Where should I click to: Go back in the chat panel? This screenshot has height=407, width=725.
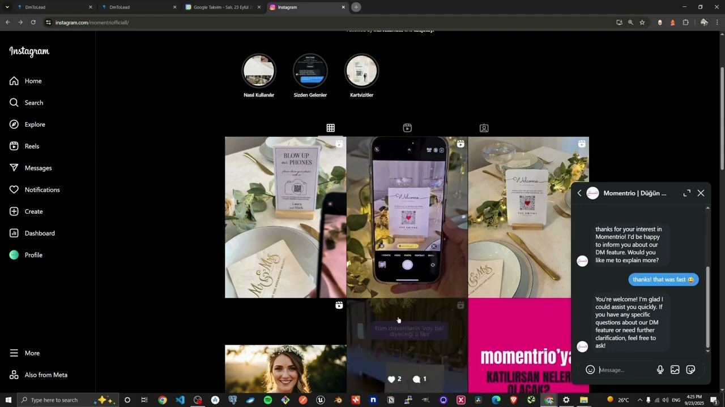click(x=579, y=193)
